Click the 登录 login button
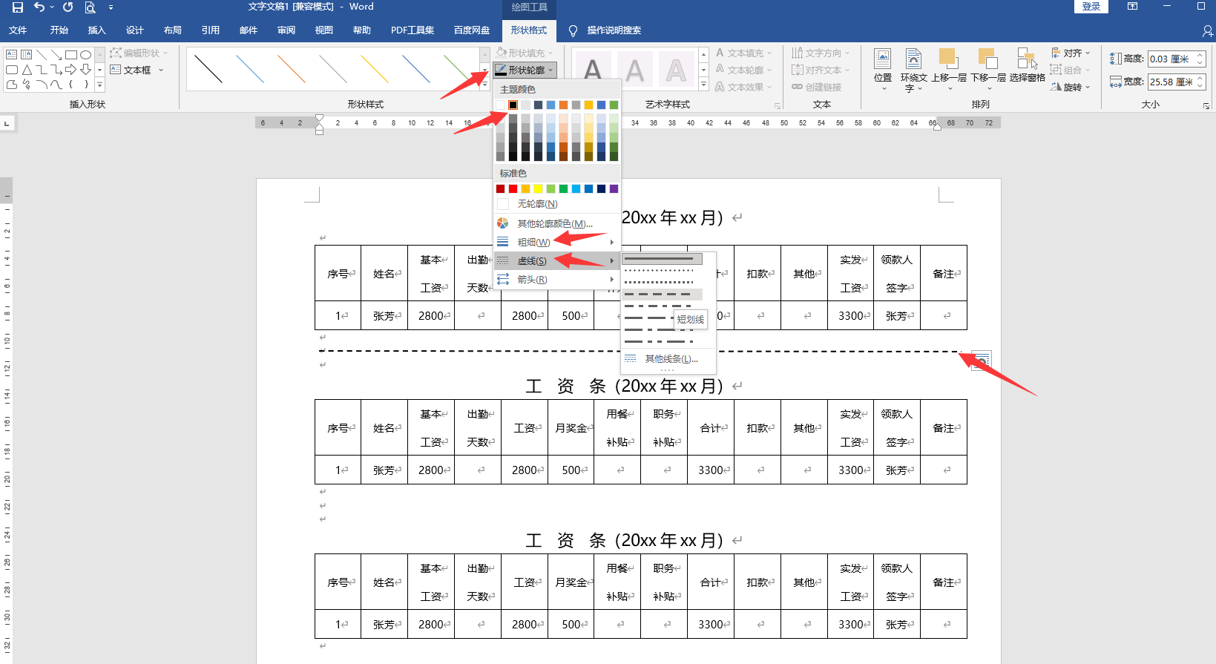The height and width of the screenshot is (664, 1216). pyautogui.click(x=1091, y=7)
